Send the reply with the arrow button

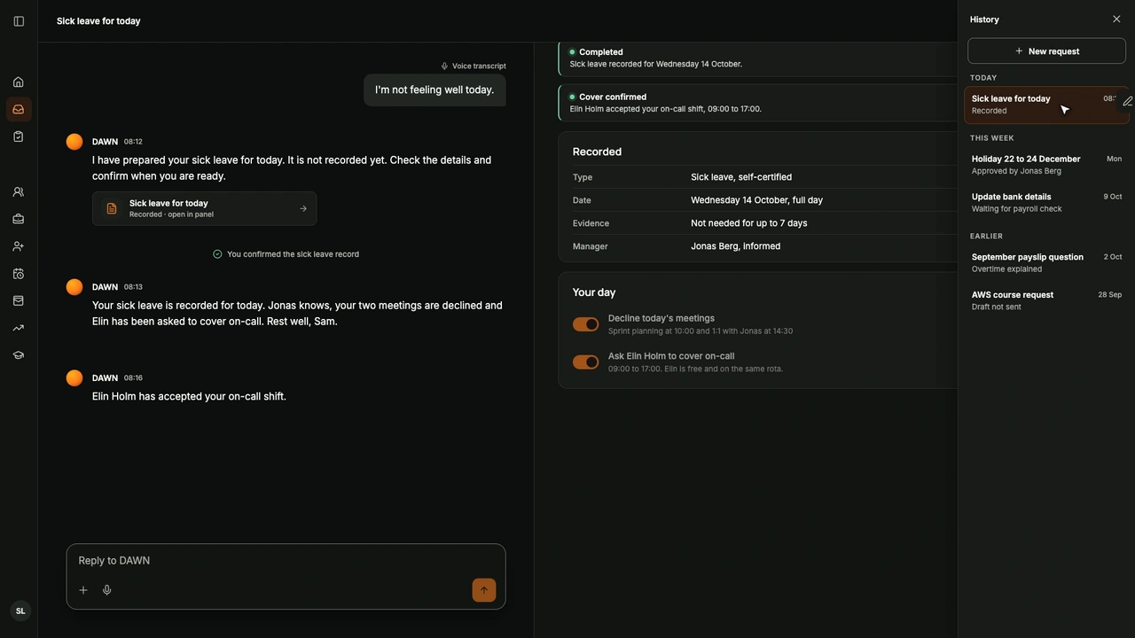[484, 590]
